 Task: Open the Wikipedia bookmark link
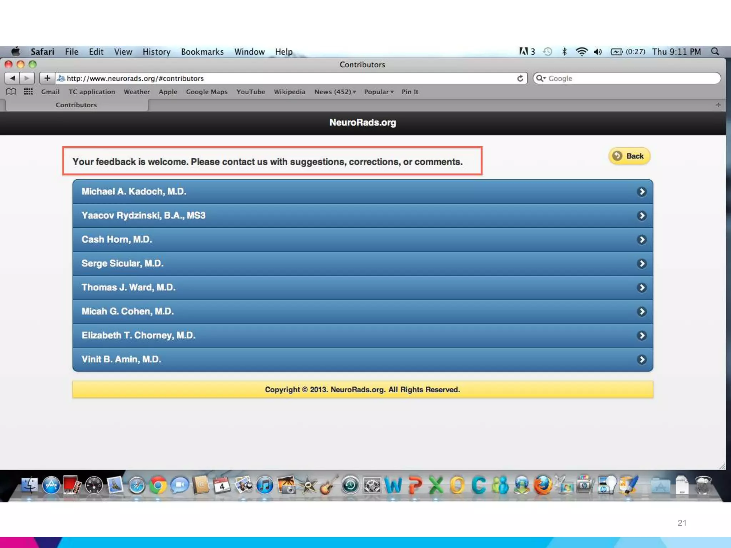tap(289, 92)
